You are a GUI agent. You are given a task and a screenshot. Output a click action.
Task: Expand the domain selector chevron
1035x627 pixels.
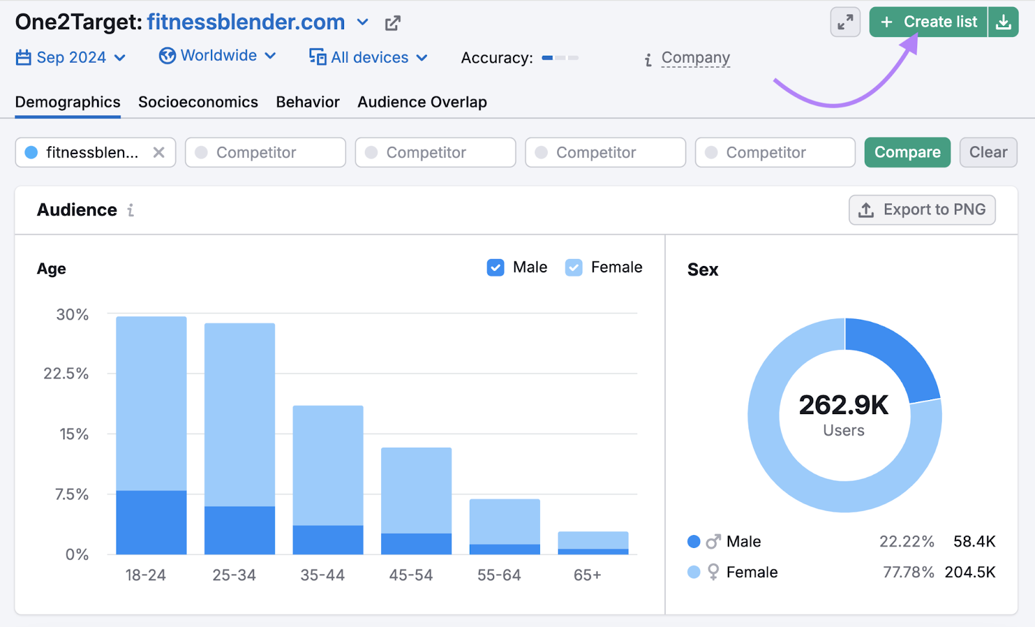[x=363, y=23]
